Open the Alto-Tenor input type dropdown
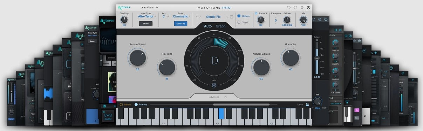The height and width of the screenshot is (131, 423). 147,16
